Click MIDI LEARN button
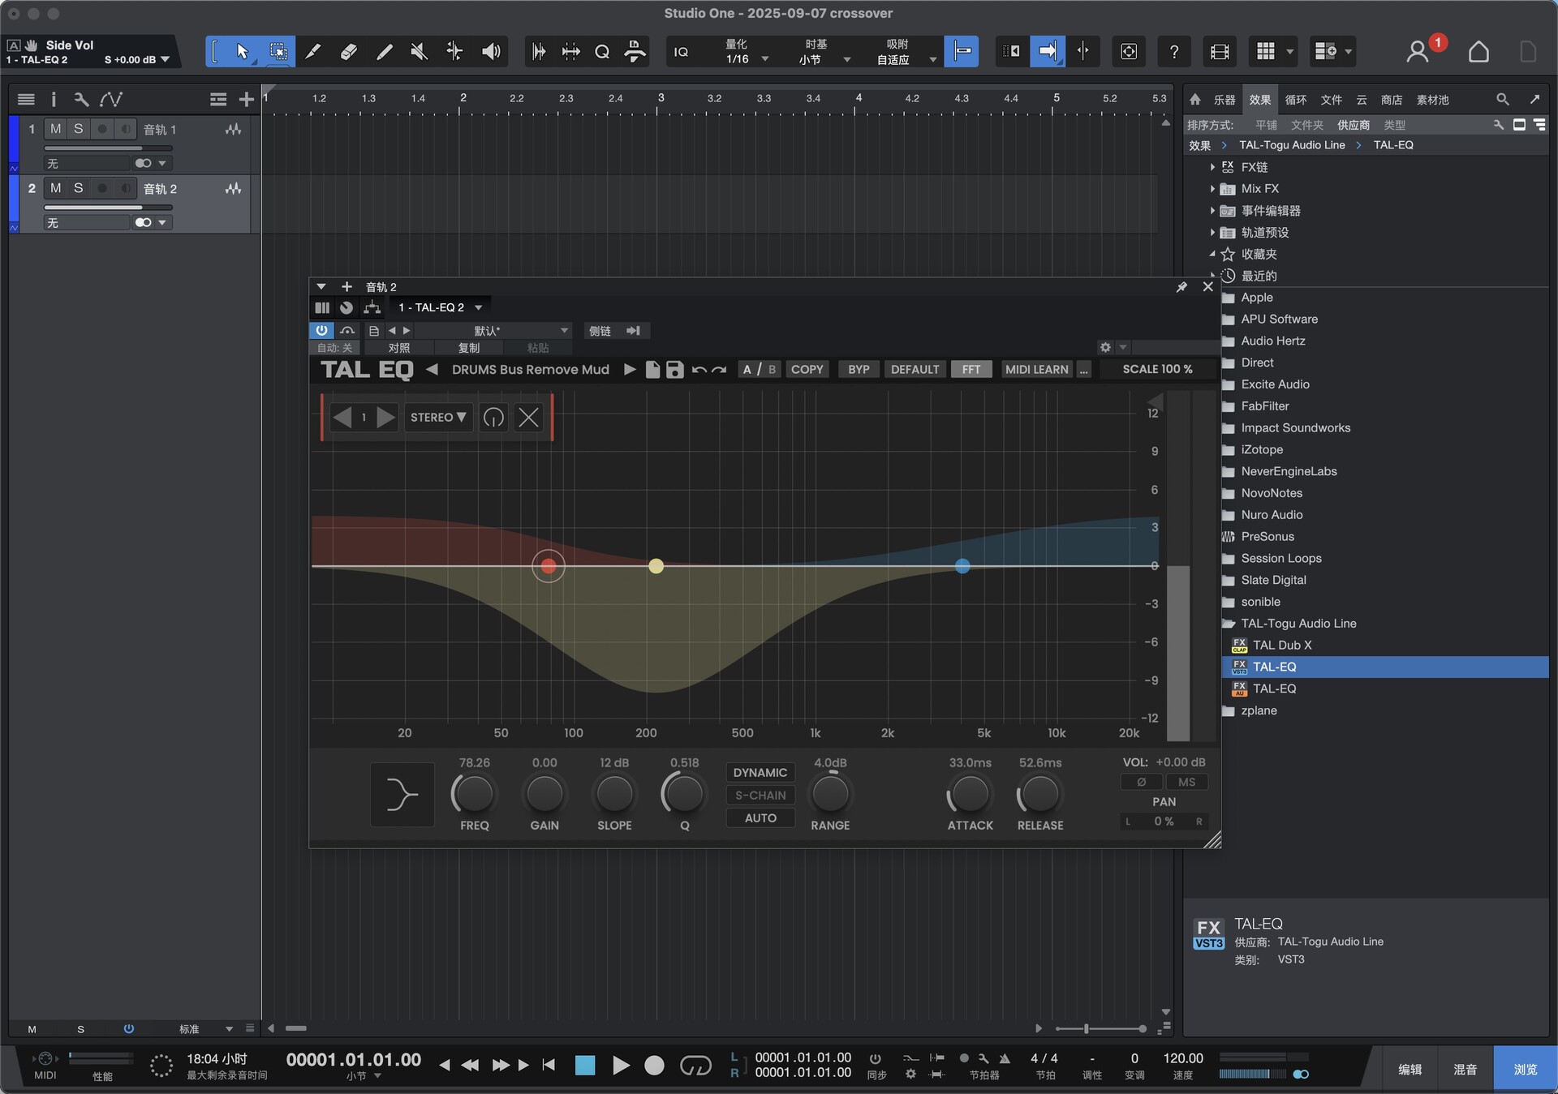Screen dimensions: 1558x1094 point(1036,369)
